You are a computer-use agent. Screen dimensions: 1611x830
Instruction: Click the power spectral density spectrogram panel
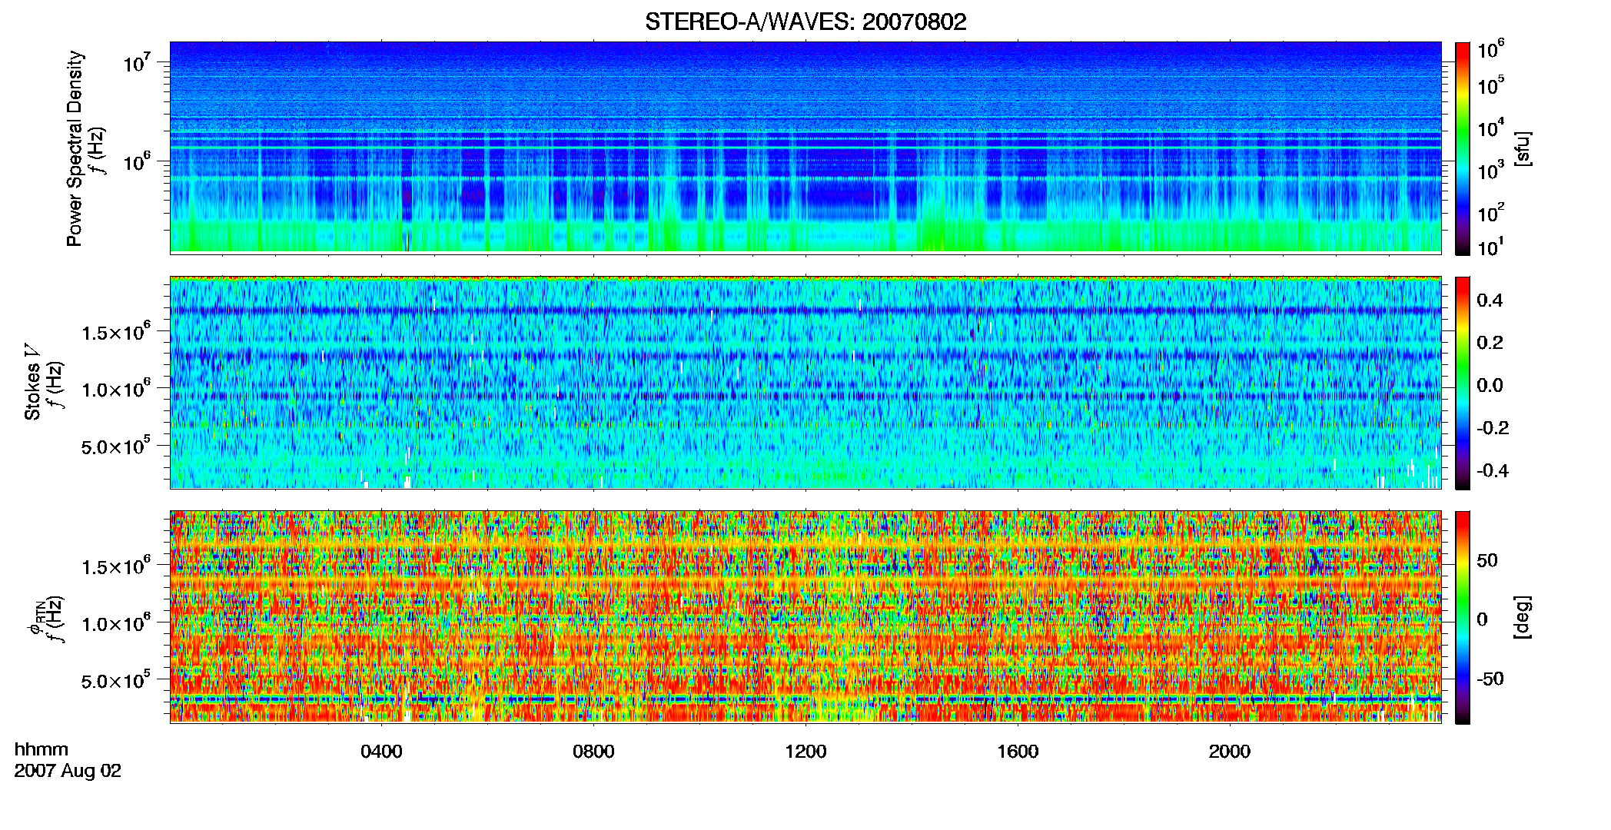tap(805, 148)
